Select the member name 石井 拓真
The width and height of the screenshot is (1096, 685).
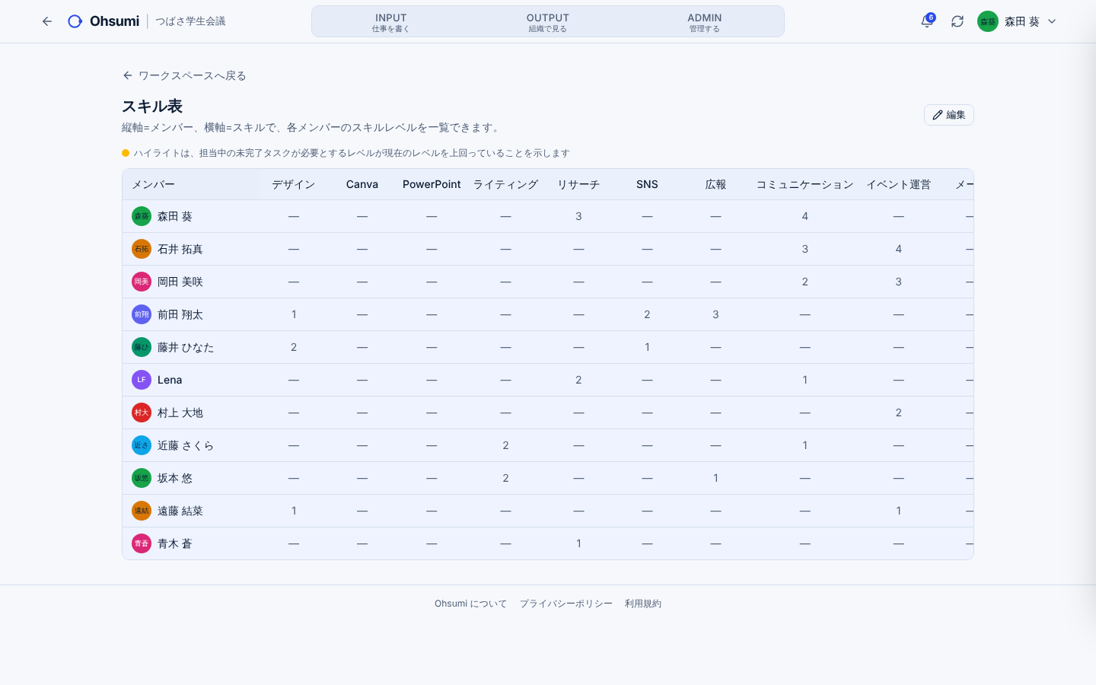[x=180, y=249]
